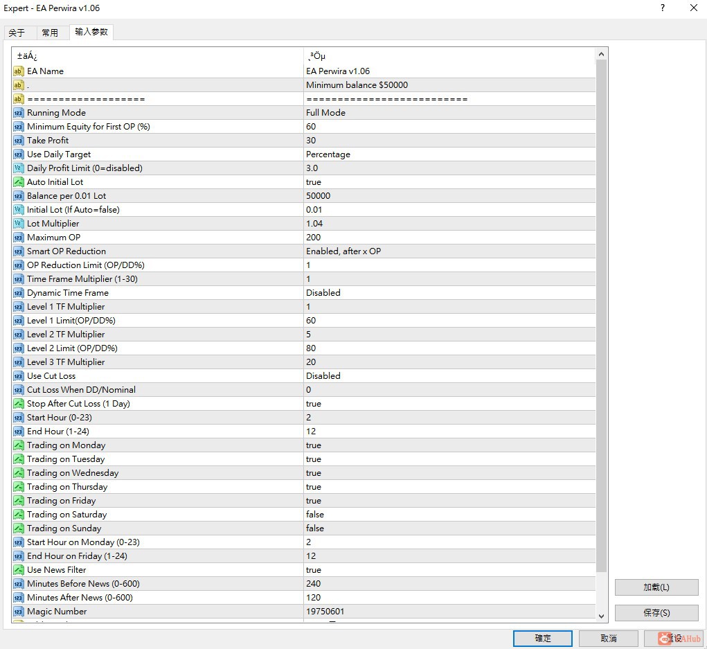Click the icon beside Initial Lot (If Auto=false)
Screen dimensions: 707x649
coord(18,210)
